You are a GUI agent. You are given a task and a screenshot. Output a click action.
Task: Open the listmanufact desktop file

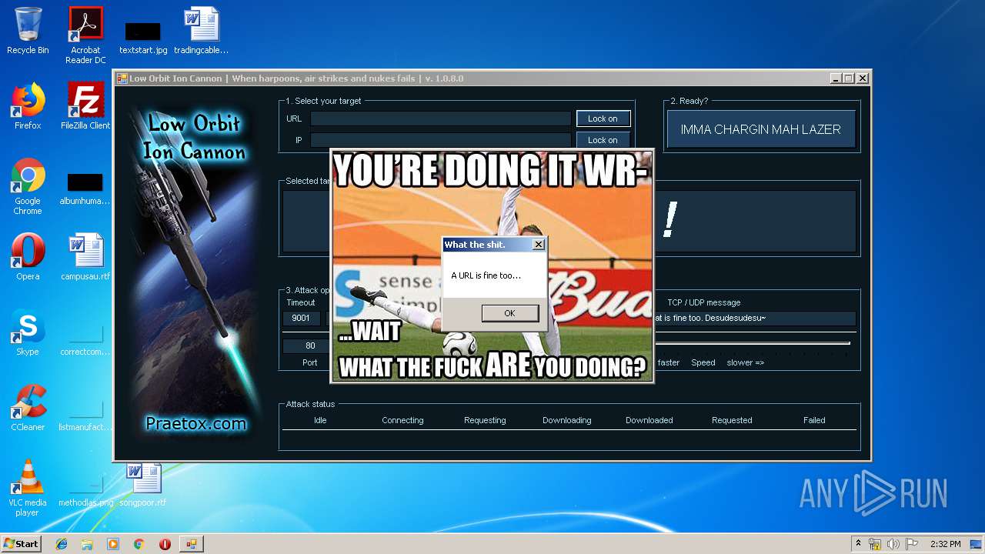click(85, 414)
